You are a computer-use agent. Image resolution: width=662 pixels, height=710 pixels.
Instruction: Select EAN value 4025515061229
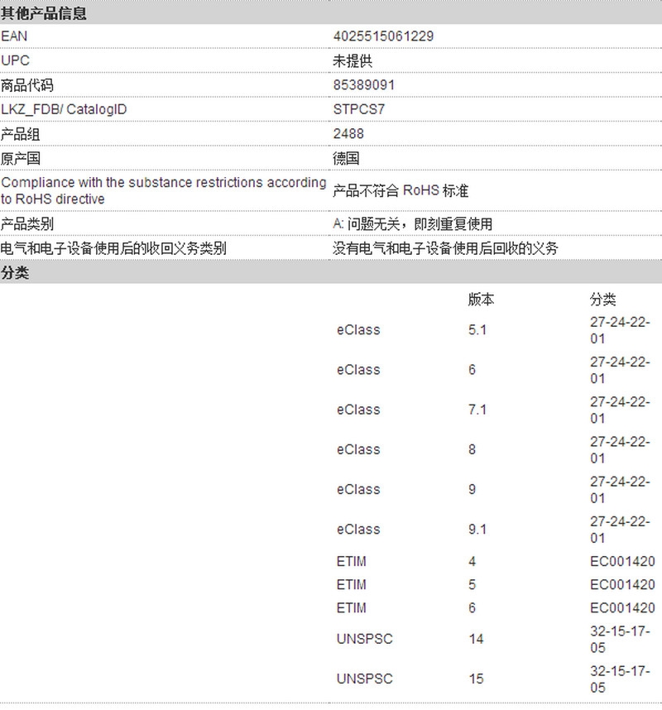[x=383, y=36]
